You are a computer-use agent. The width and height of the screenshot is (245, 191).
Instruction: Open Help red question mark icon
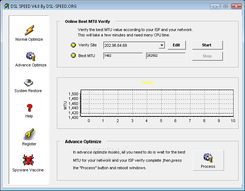[29, 108]
